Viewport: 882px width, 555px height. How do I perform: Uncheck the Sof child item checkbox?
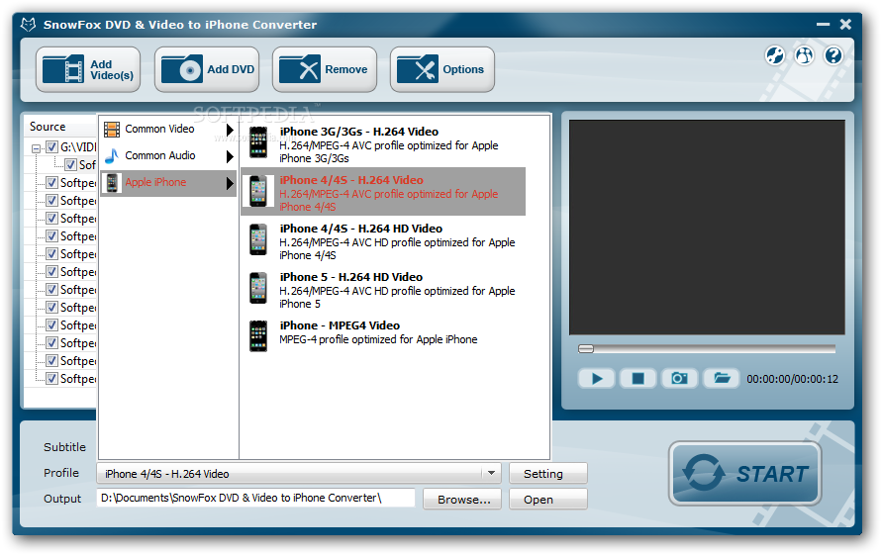71,165
